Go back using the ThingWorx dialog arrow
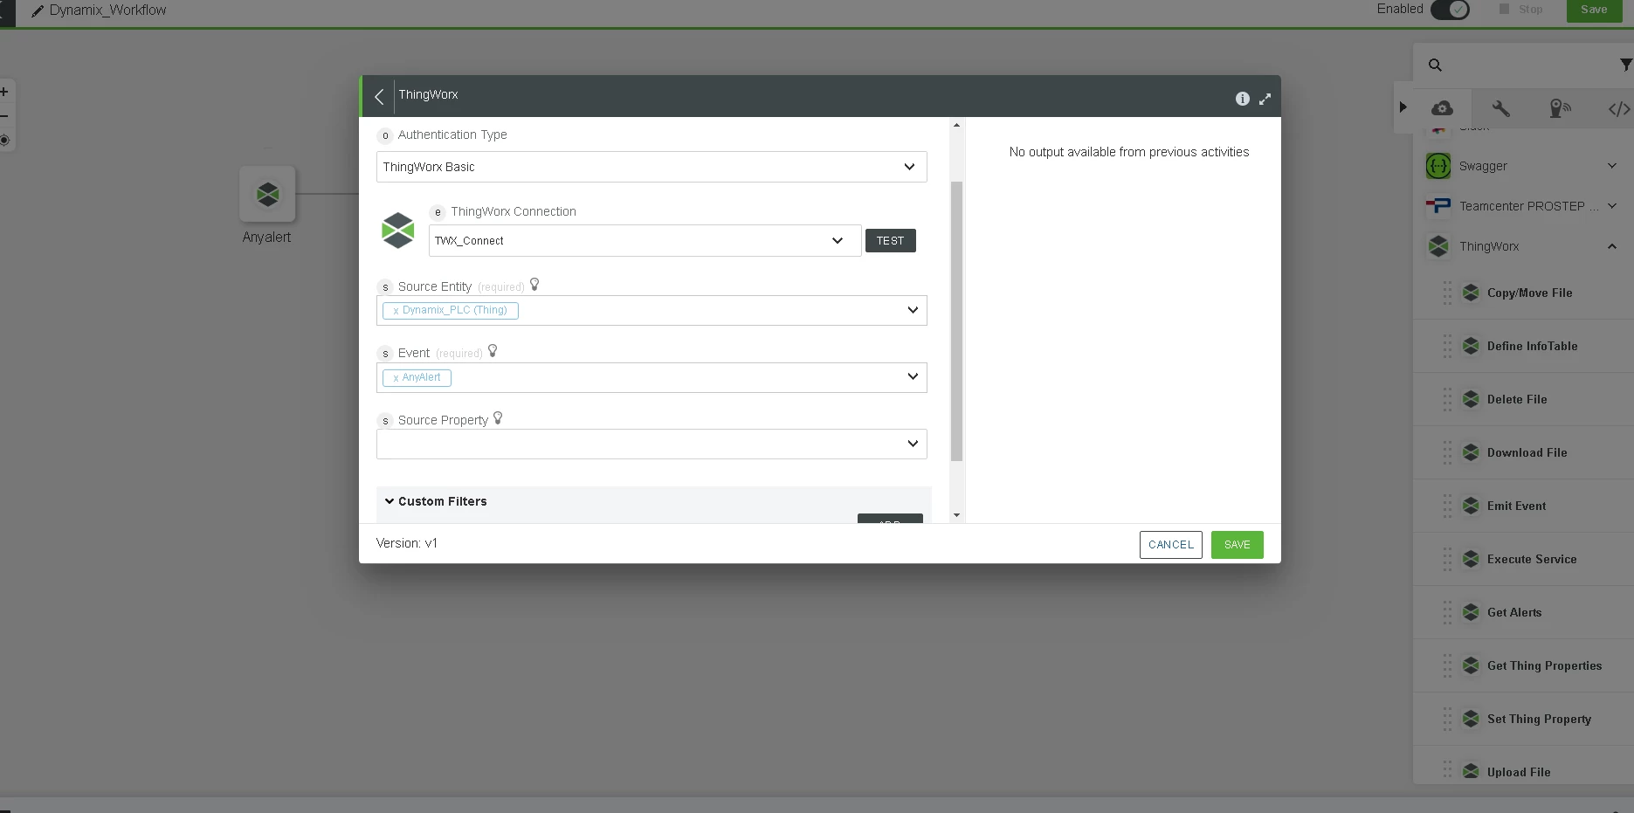The height and width of the screenshot is (813, 1634). coord(379,96)
